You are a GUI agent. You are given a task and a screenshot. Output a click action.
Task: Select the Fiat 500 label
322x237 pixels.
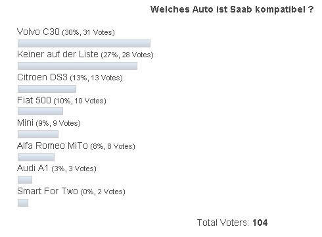(34, 100)
